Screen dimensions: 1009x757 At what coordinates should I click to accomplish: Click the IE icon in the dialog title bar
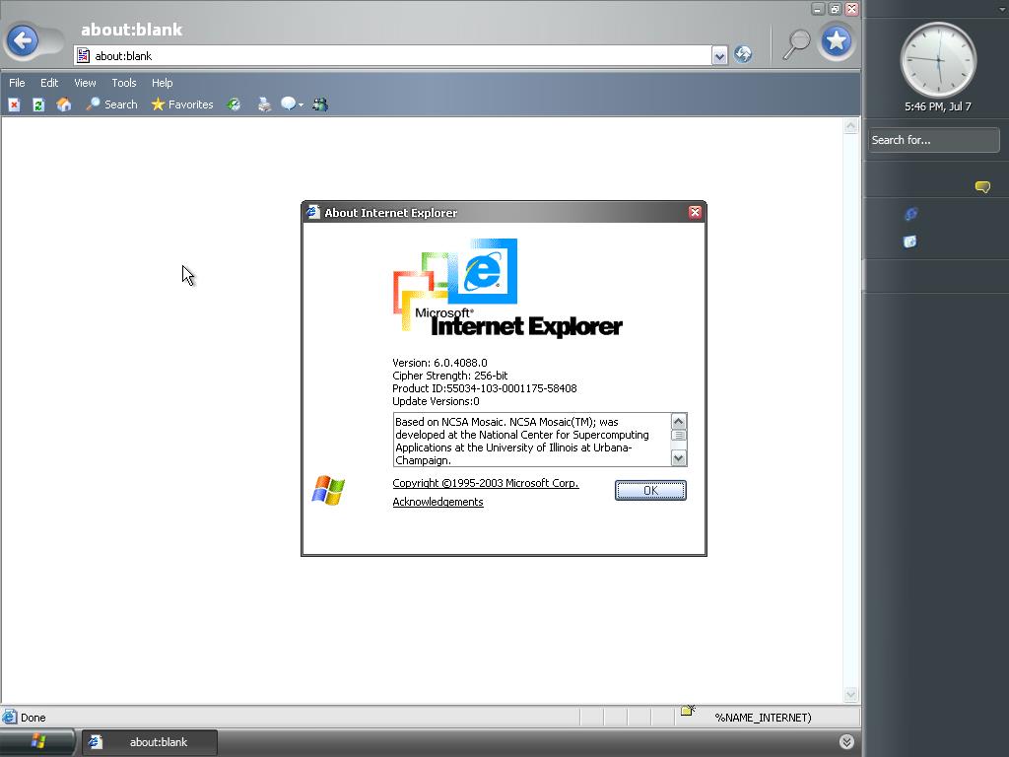click(312, 212)
